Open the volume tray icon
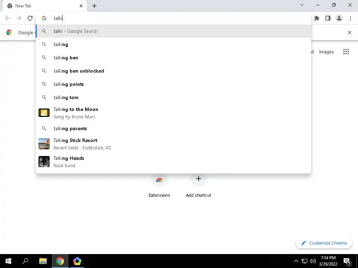The width and height of the screenshot is (358, 268). pos(313,261)
